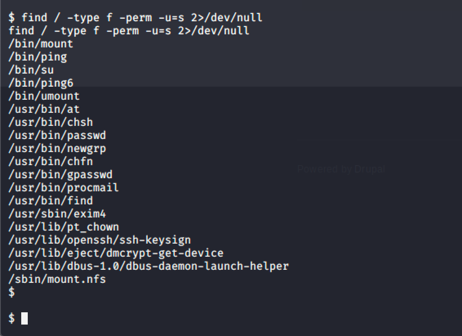Screen dimensions: 462x336
Task: Click the terminal cursor block at the prompt
Action: tap(24, 318)
